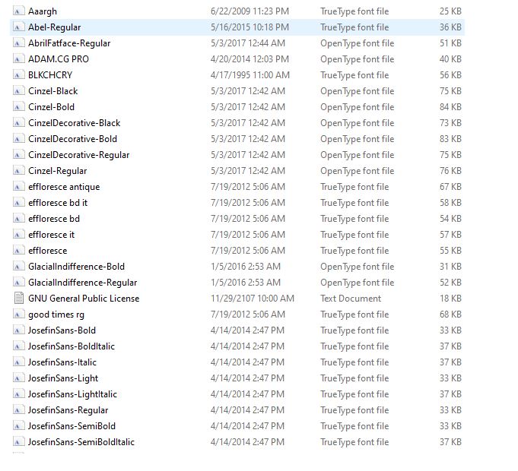518x471 pixels.
Task: Select the text document icon for GNU General Public License
Action: [x=19, y=299]
